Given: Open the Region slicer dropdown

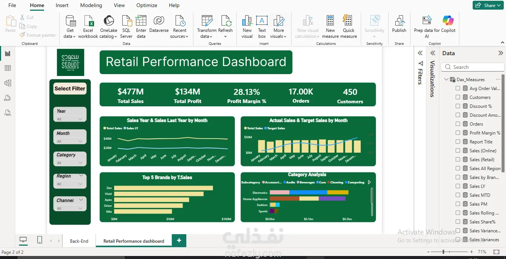Looking at the screenshot, I should pos(70,184).
